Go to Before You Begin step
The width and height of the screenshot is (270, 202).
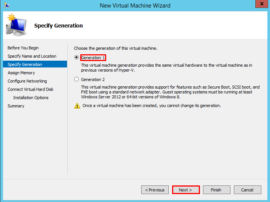tap(23, 48)
